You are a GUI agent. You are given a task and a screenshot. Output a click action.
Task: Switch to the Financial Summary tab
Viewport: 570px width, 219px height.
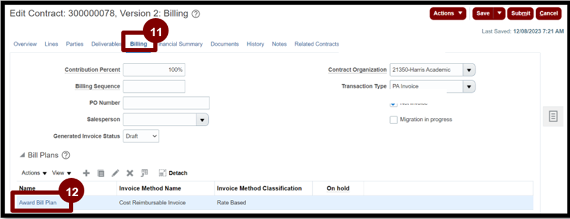click(180, 44)
